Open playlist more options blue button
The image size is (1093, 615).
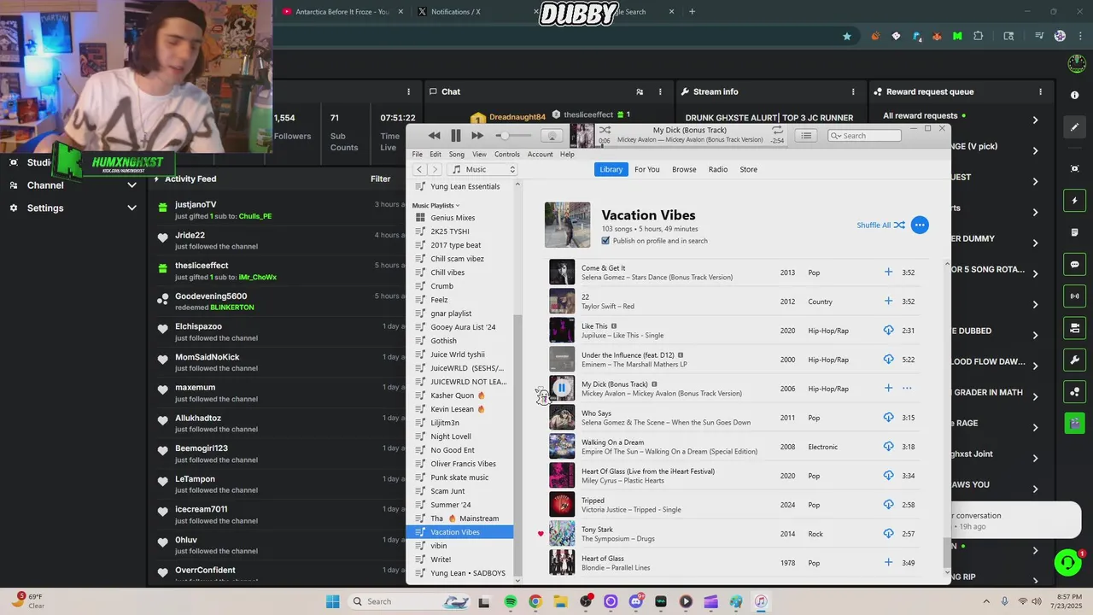point(920,225)
